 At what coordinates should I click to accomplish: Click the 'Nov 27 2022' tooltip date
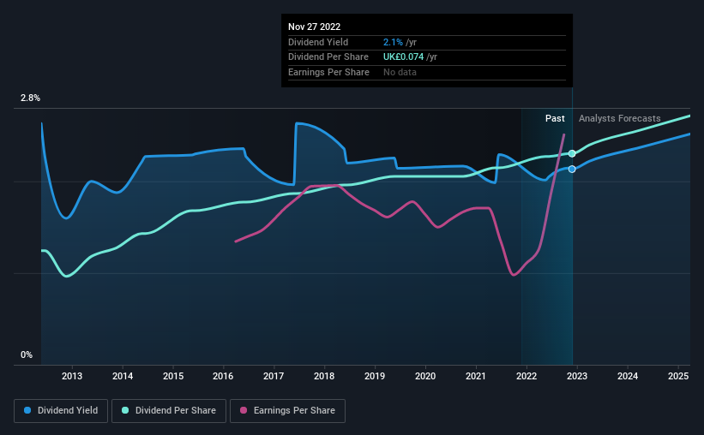pos(315,27)
